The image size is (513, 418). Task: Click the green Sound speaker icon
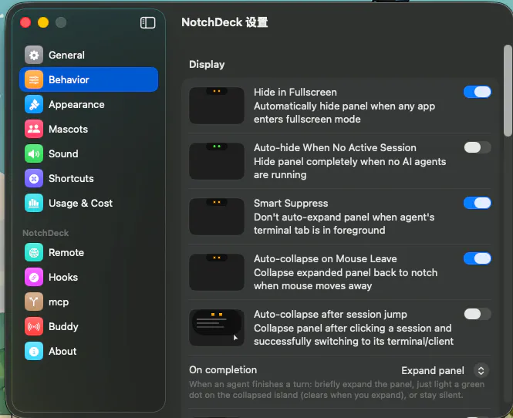click(x=34, y=153)
